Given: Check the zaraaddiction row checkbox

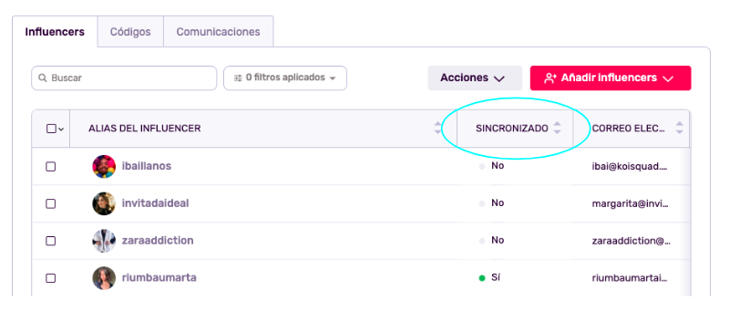Looking at the screenshot, I should (x=51, y=241).
